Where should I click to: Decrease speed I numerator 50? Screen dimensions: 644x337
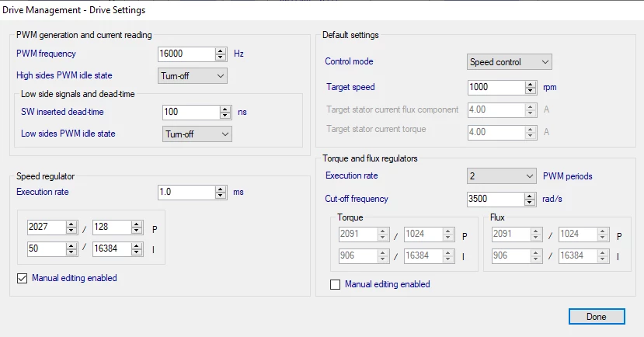click(71, 252)
